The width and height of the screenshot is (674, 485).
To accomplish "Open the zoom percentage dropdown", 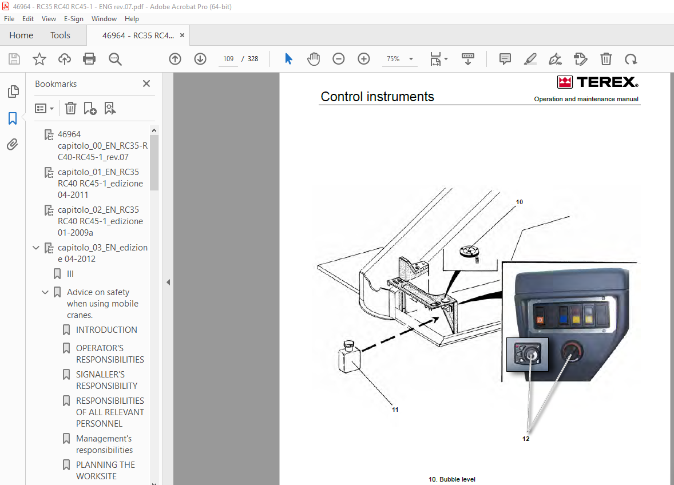I will point(411,59).
